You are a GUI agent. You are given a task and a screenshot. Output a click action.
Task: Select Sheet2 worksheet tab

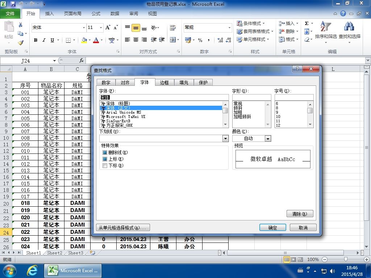54,253
